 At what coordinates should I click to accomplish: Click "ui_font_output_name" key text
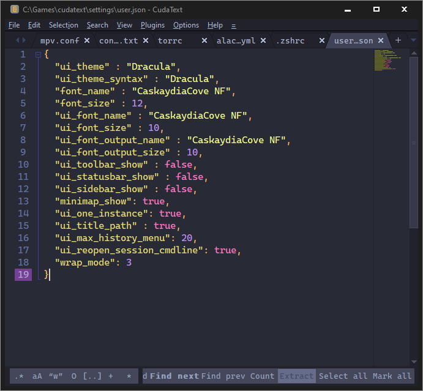112,140
